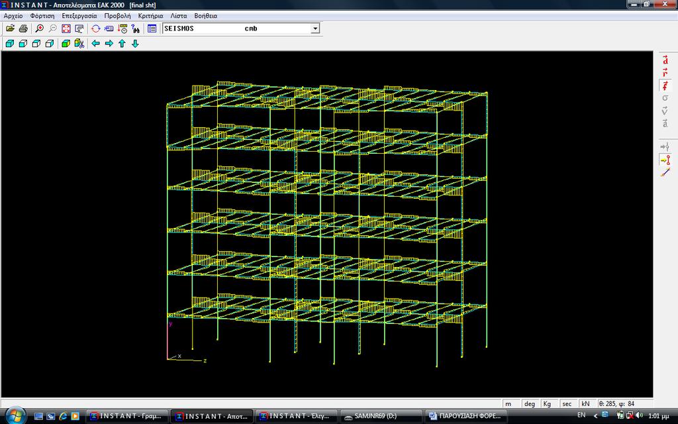This screenshot has height=424, width=678.
Task: Click the deg angle unit in status bar
Action: click(530, 403)
